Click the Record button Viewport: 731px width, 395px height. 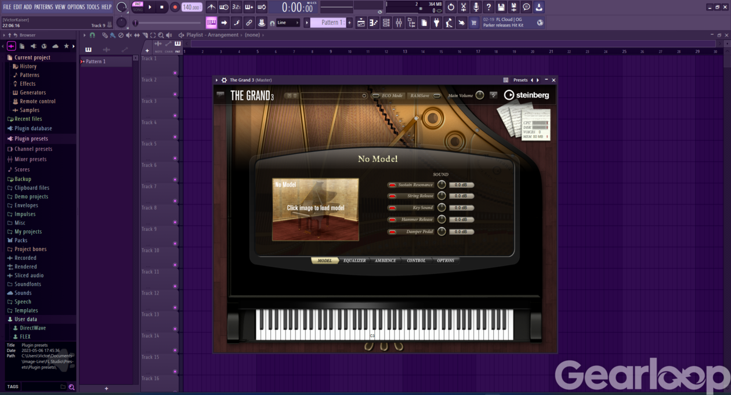click(x=175, y=7)
